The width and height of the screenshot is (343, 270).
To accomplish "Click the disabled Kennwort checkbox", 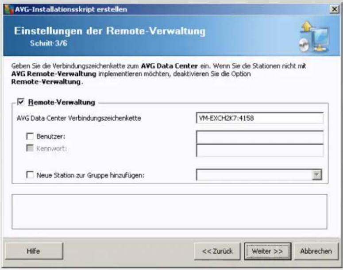I will tap(30, 148).
